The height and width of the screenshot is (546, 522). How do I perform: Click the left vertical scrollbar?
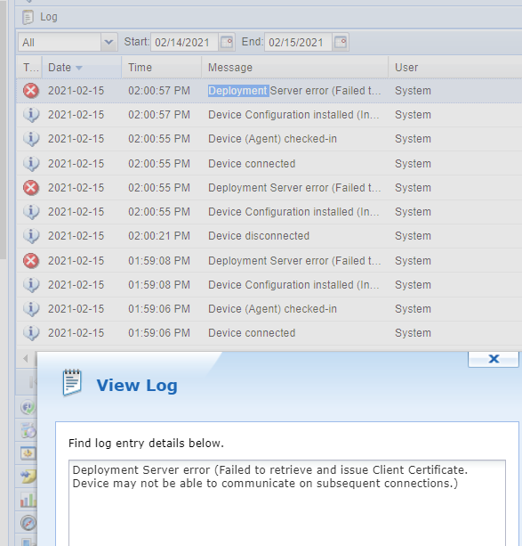point(4,129)
